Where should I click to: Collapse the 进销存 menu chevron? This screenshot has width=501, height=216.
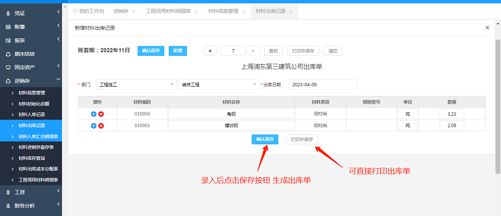tap(59, 80)
